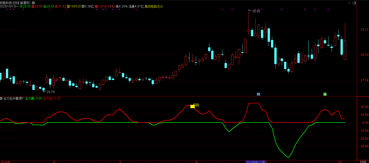Viewport: 369px width, 163px height.
Task: Click the -30.00 indicator axis label
Action: [363, 146]
